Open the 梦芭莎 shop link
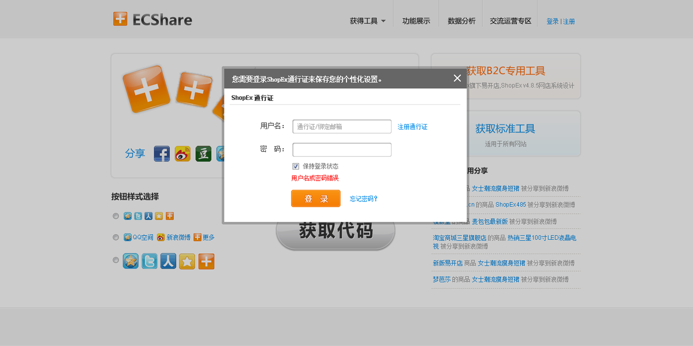Image resolution: width=693 pixels, height=346 pixels. pos(441,279)
